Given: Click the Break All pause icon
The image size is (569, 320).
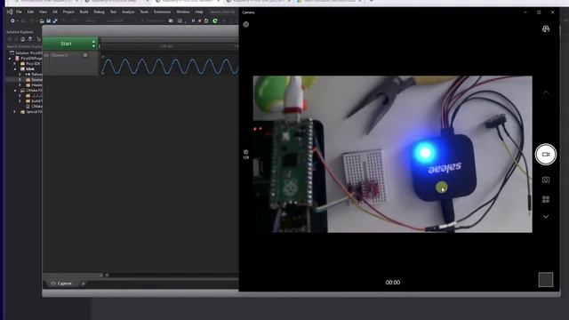Looking at the screenshot, I should click(x=193, y=21).
